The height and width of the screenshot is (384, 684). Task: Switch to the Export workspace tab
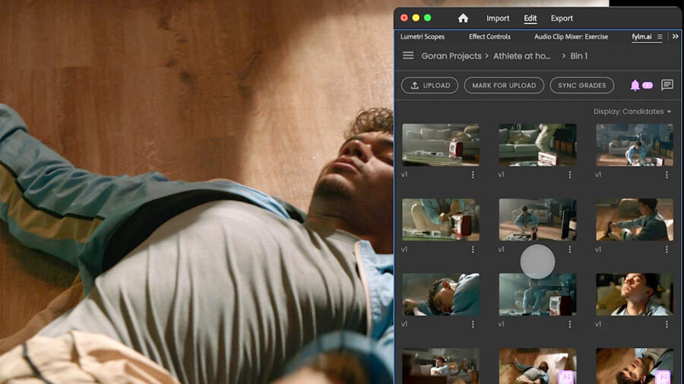(x=562, y=18)
